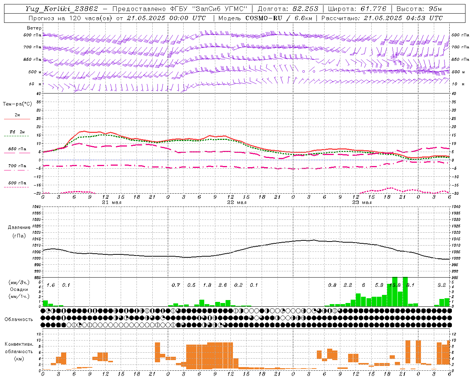Click the Осадки precipitation label
The image size is (471, 377).
pyautogui.click(x=19, y=289)
